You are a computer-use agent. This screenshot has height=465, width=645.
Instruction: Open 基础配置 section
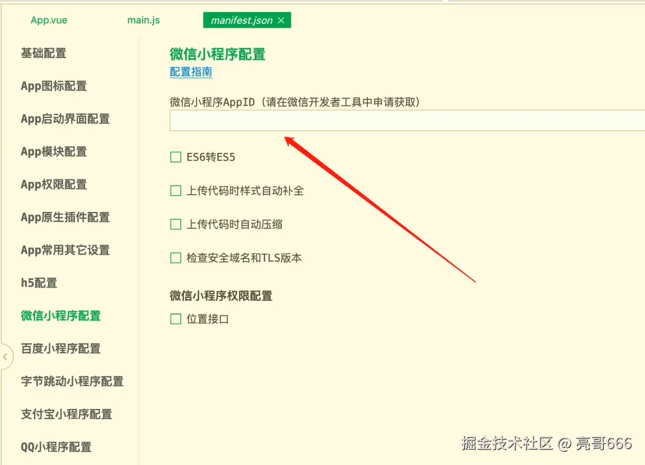pos(44,53)
